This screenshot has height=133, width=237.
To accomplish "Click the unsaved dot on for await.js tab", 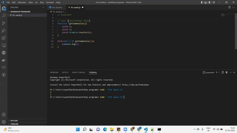I will pos(83,7).
